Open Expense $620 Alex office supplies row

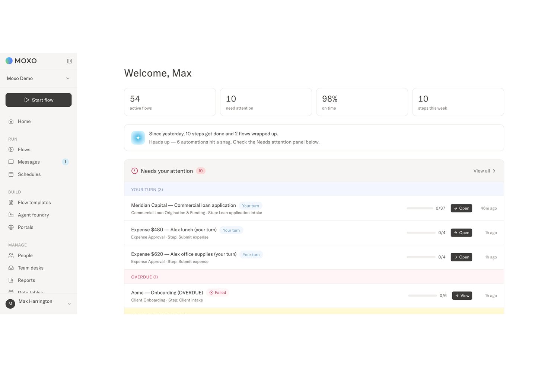(x=314, y=257)
